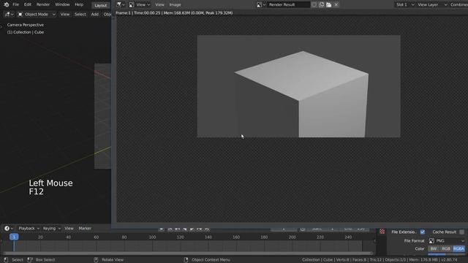Screen dimensions: 468x263
Task: Open the Image menu in render window
Action: (175, 4)
